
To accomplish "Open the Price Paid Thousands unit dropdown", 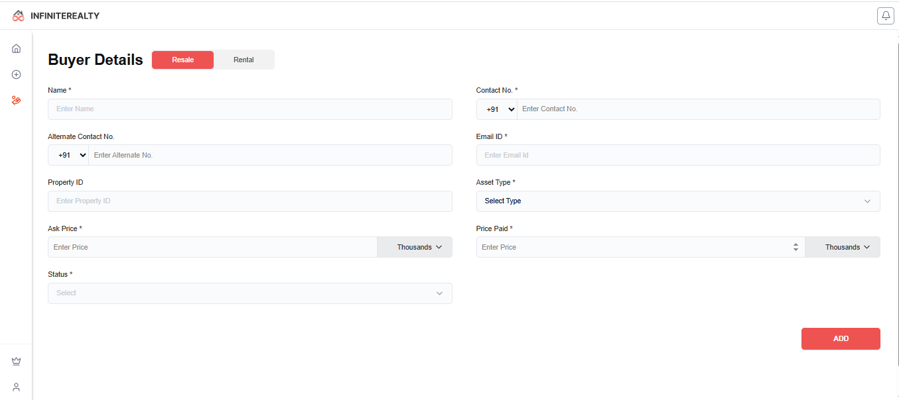I will pos(843,247).
